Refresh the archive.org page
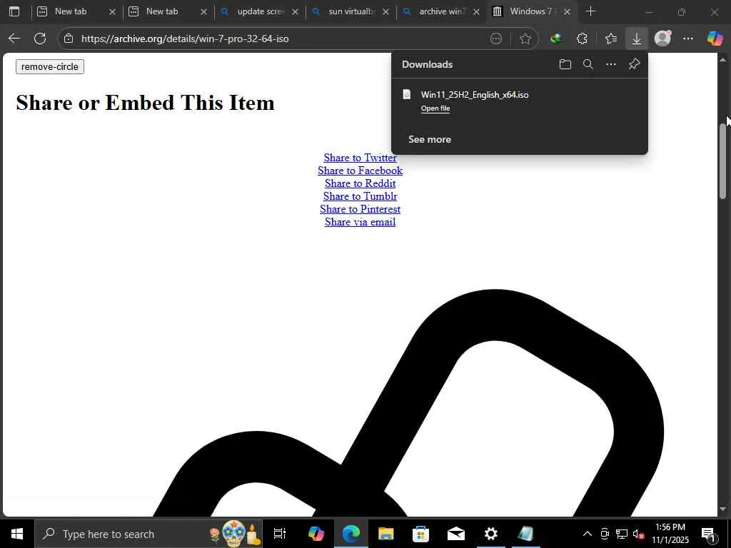 [x=40, y=39]
